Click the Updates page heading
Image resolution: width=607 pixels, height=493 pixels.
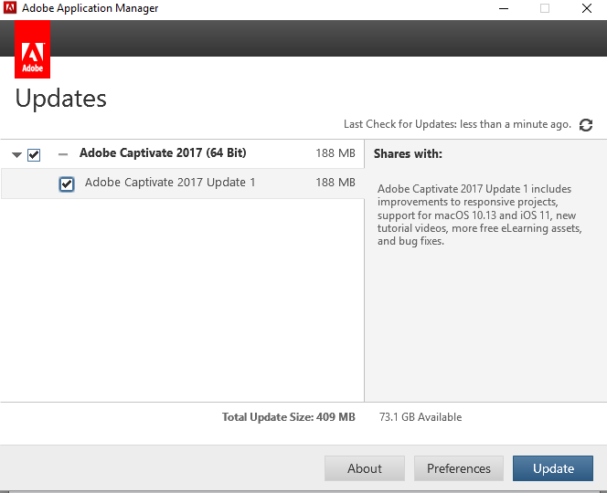pyautogui.click(x=60, y=99)
